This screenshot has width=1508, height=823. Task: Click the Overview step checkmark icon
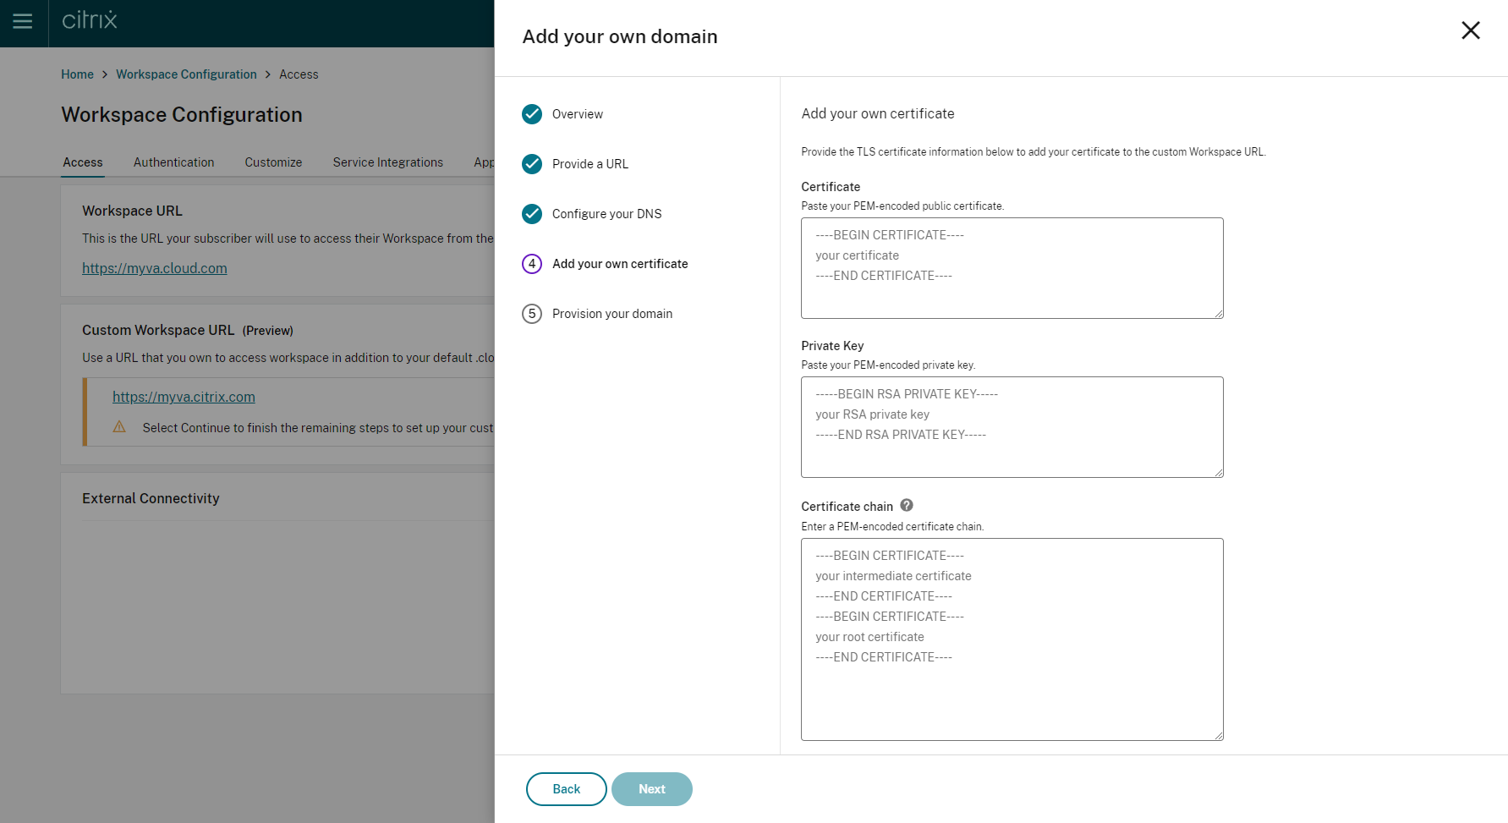pyautogui.click(x=532, y=114)
